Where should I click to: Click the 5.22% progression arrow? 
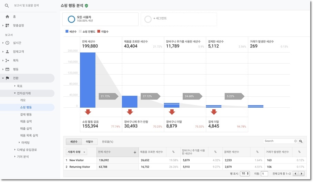coord(234,96)
